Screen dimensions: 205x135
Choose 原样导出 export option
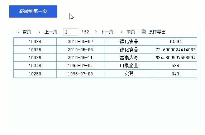coord(157,32)
